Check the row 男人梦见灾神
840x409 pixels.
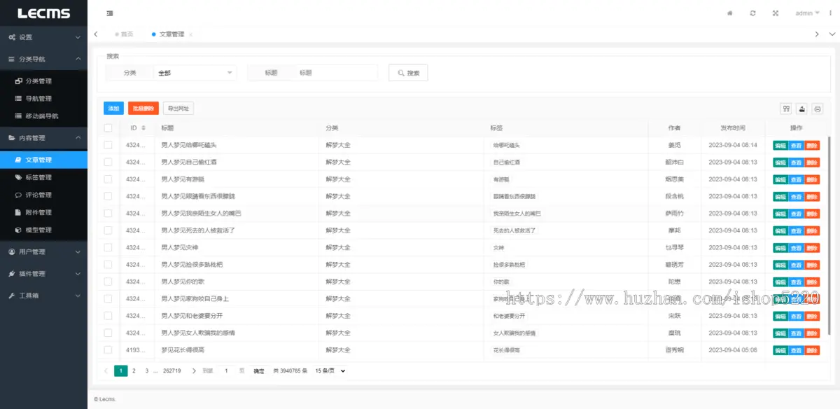pos(108,247)
